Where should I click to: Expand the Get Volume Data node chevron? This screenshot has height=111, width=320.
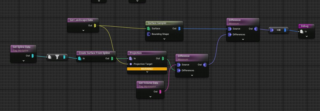(x=150, y=96)
